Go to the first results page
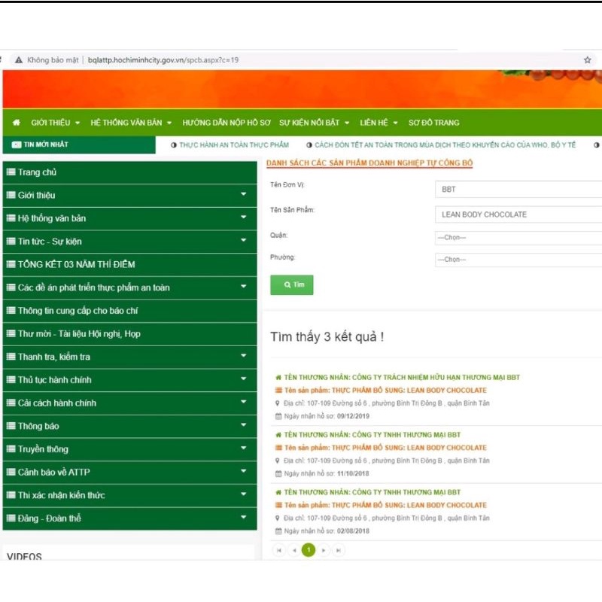 (x=279, y=550)
